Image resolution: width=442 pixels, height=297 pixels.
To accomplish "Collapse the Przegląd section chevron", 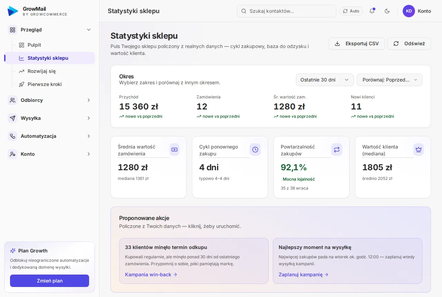I will coord(89,30).
